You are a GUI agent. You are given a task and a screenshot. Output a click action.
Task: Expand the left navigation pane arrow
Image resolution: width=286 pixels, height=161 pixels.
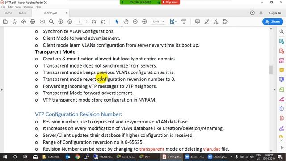pyautogui.click(x=2, y=89)
